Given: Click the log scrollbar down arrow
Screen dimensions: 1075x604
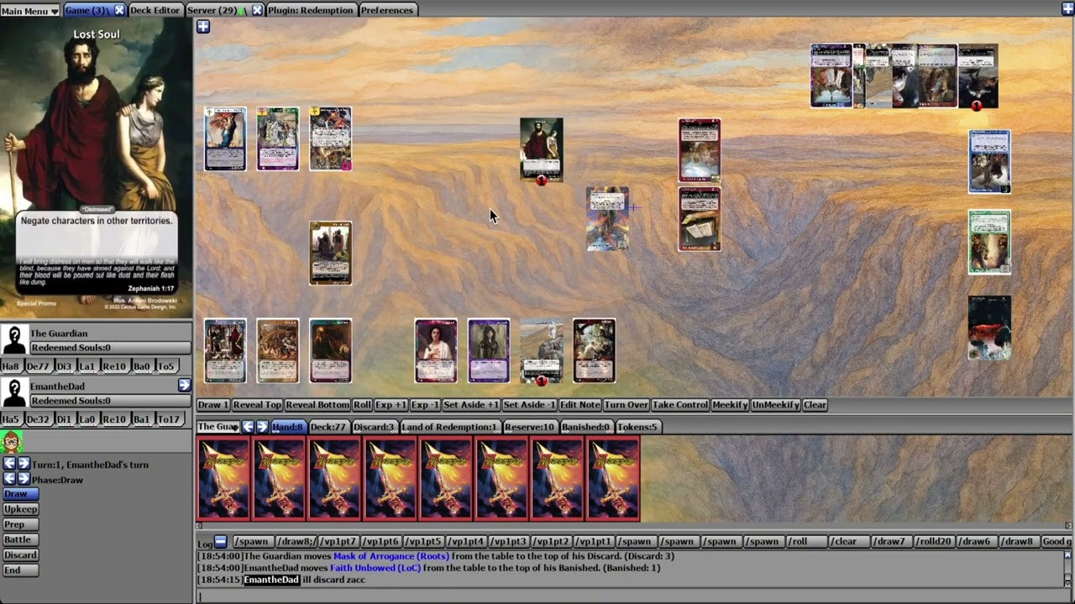Looking at the screenshot, I should click(x=1068, y=583).
